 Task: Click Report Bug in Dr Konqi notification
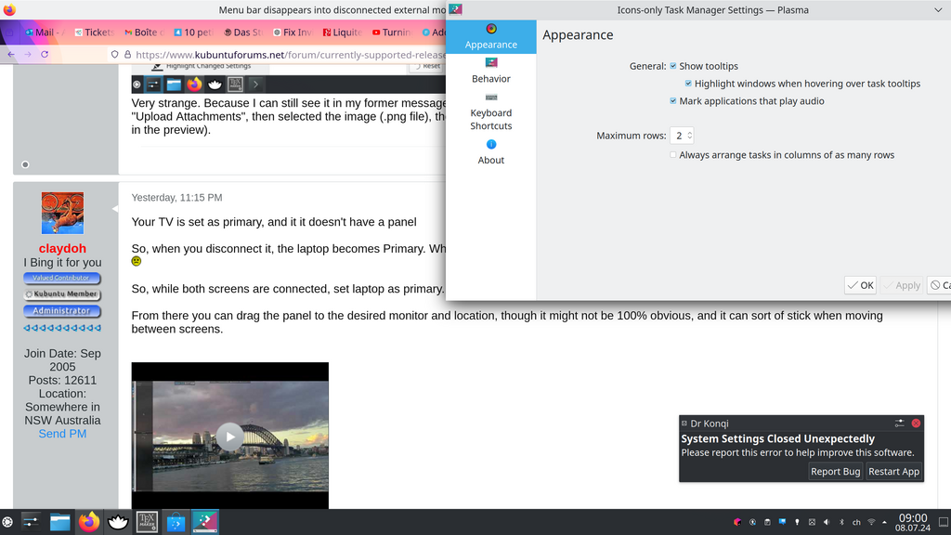pos(835,471)
